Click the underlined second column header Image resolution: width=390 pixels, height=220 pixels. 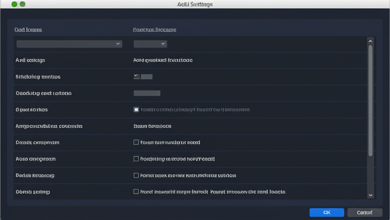[x=155, y=30]
